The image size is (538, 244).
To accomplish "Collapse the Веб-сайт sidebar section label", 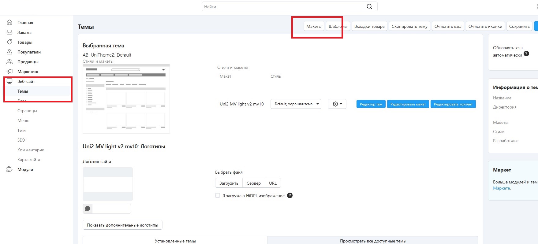I will (26, 81).
